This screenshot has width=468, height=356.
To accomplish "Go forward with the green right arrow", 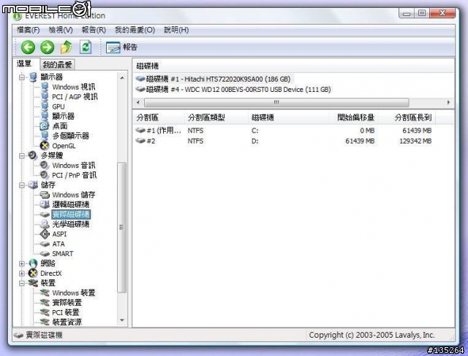I will 47,47.
